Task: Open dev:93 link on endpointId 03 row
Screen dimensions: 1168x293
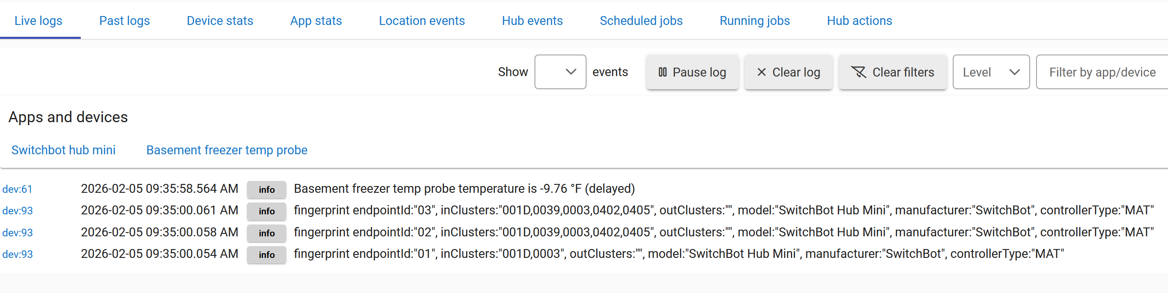Action: coord(17,211)
